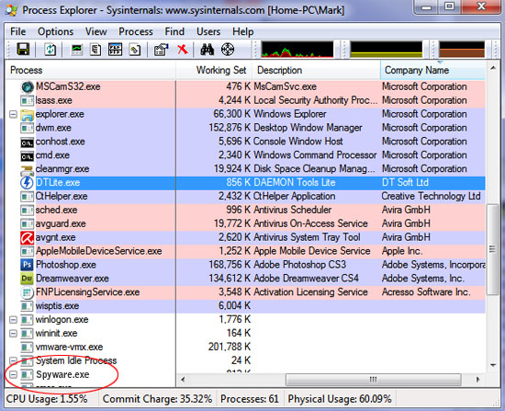Image resolution: width=505 pixels, height=411 pixels.
Task: Click the MSCamS32.exe process icon
Action: pyautogui.click(x=28, y=86)
